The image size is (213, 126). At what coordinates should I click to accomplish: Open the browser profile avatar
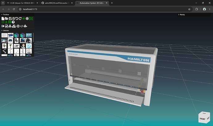click(x=204, y=9)
